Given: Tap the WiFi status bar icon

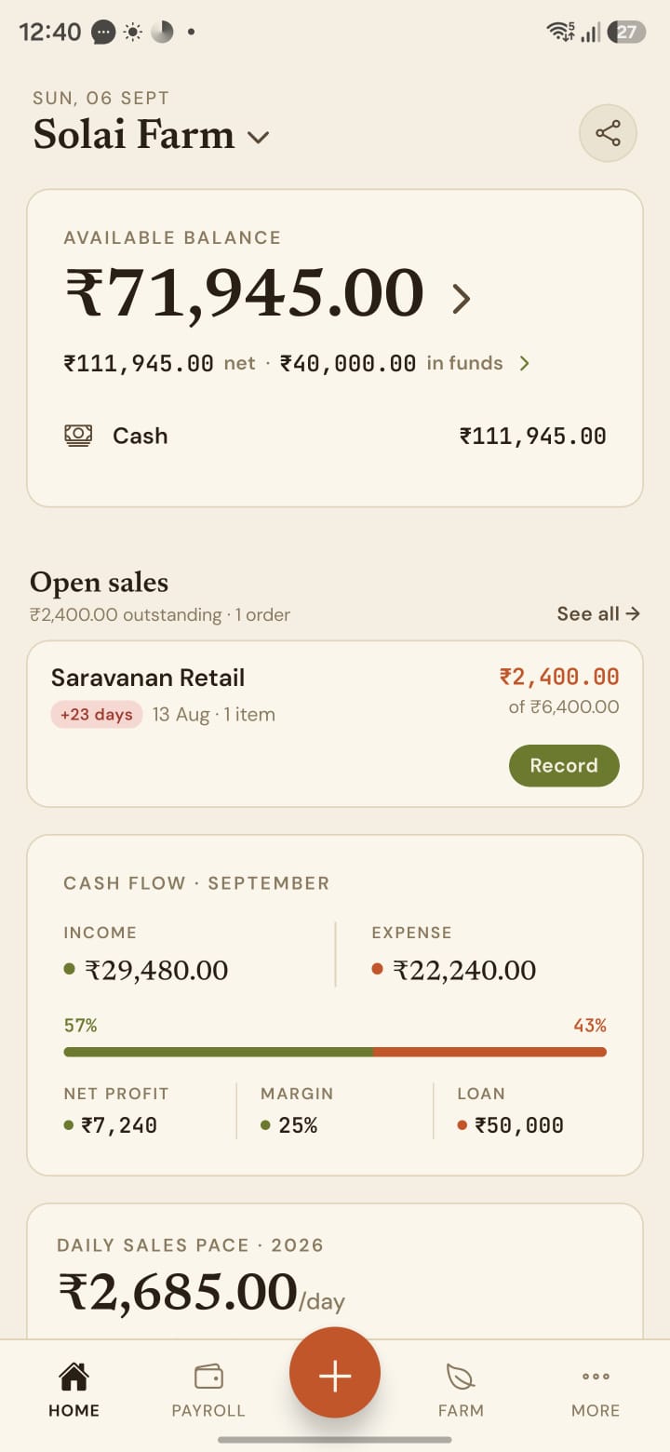Looking at the screenshot, I should 561,33.
